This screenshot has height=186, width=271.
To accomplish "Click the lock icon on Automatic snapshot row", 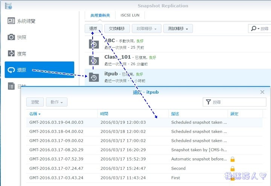I will point(233,159).
